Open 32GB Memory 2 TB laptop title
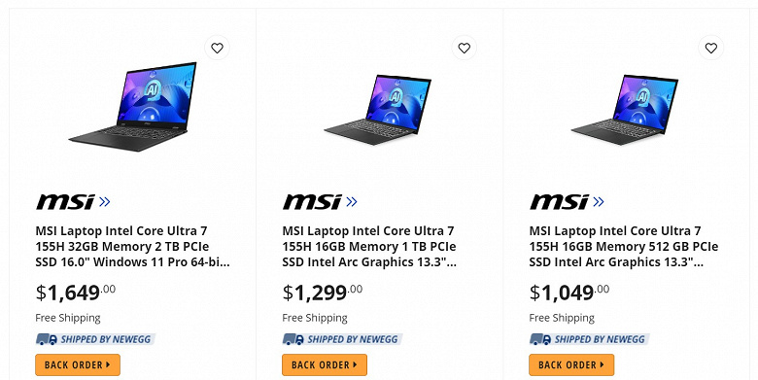The image size is (758, 380). 132,247
